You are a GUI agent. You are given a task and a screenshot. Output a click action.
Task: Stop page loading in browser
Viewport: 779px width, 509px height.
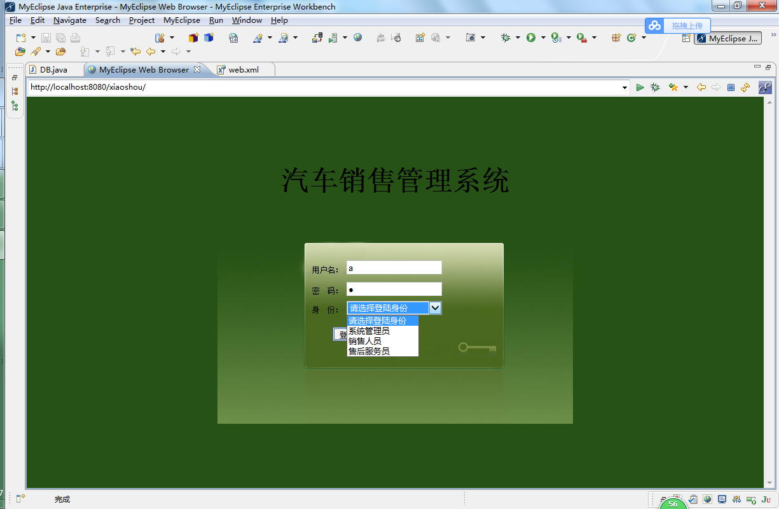(x=731, y=87)
